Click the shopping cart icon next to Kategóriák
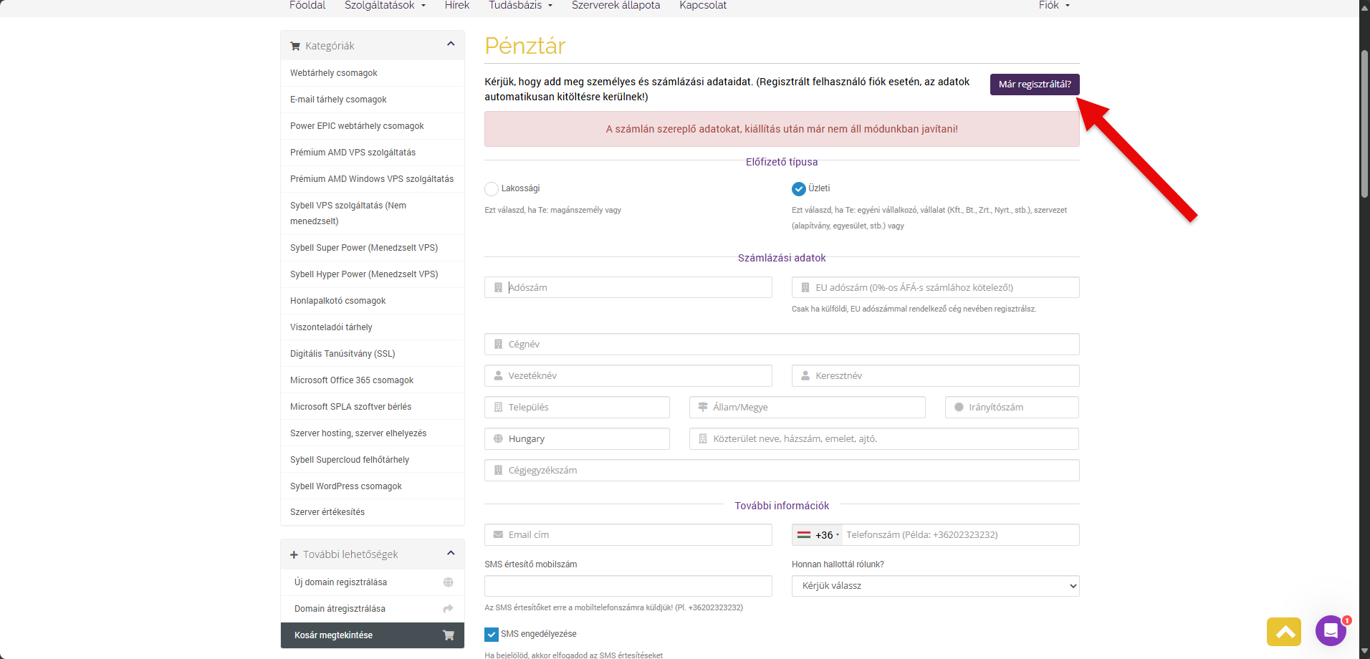Screen dimensions: 1370x659 click(x=295, y=46)
